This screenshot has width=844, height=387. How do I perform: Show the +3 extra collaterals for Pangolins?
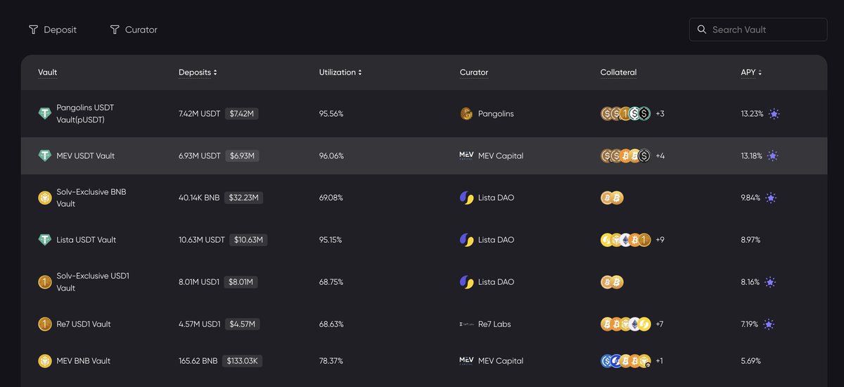pos(660,113)
